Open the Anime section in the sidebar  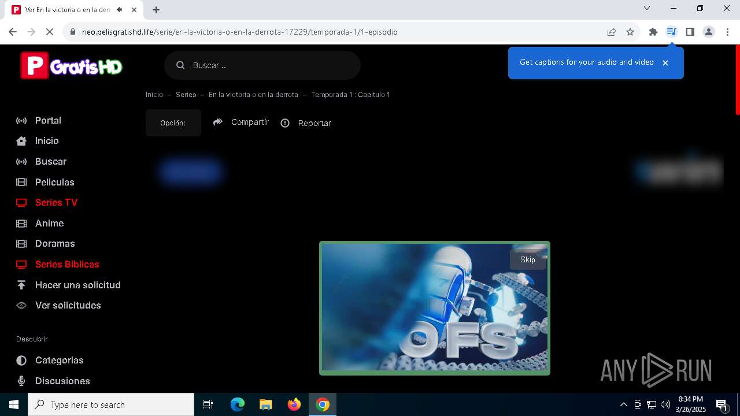[x=49, y=223]
